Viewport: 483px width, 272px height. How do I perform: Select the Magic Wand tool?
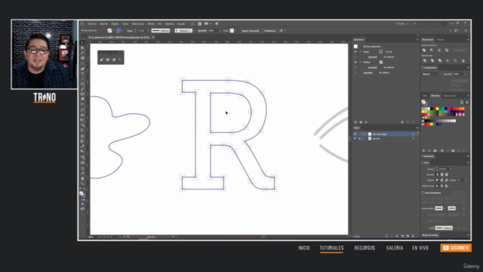point(82,53)
